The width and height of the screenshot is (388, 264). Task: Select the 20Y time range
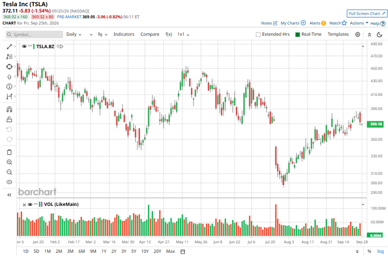pos(158,251)
